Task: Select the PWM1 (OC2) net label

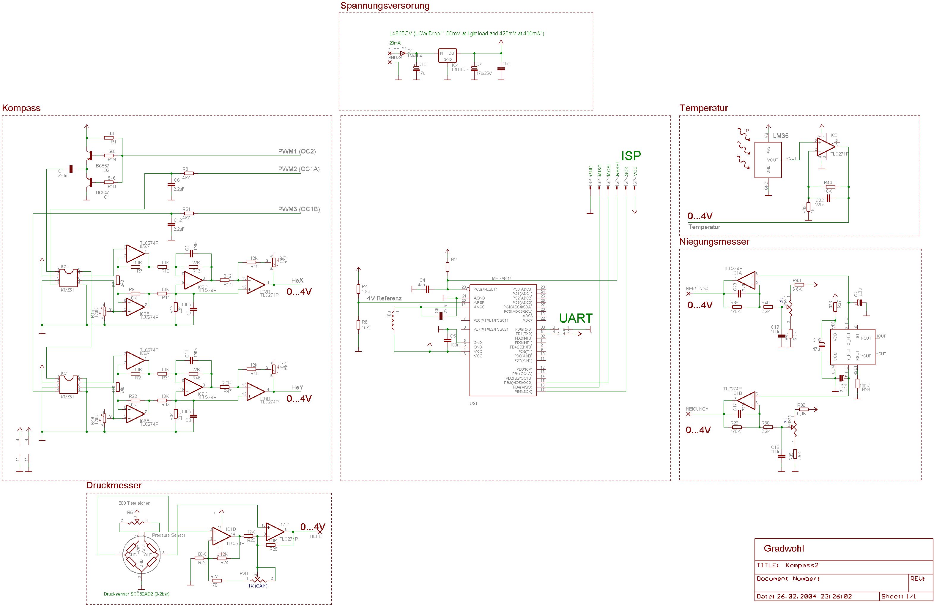Action: click(x=297, y=151)
